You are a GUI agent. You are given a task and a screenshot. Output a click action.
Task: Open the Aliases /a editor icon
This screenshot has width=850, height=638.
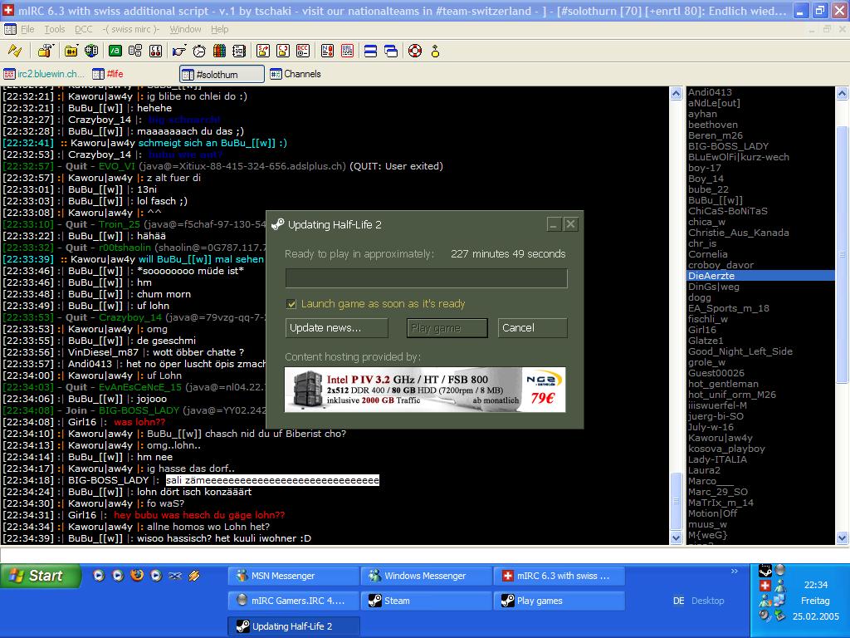tap(115, 51)
